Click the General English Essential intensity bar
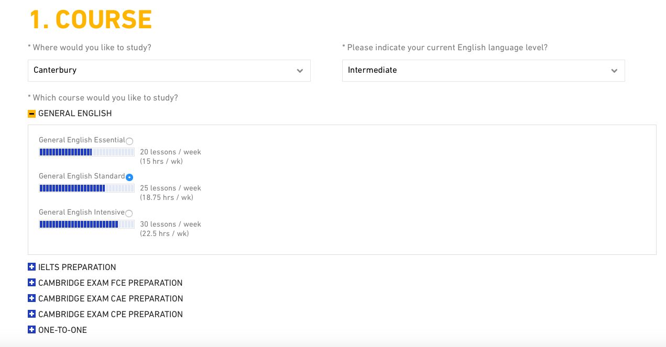Image resolution: width=666 pixels, height=347 pixels. pos(86,152)
